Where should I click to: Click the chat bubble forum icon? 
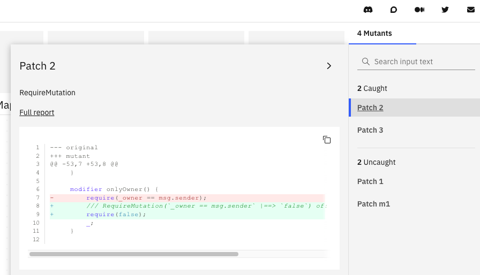tap(394, 10)
